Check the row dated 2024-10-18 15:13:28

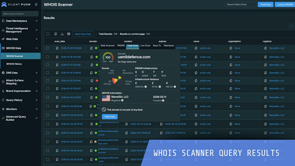click(x=48, y=57)
